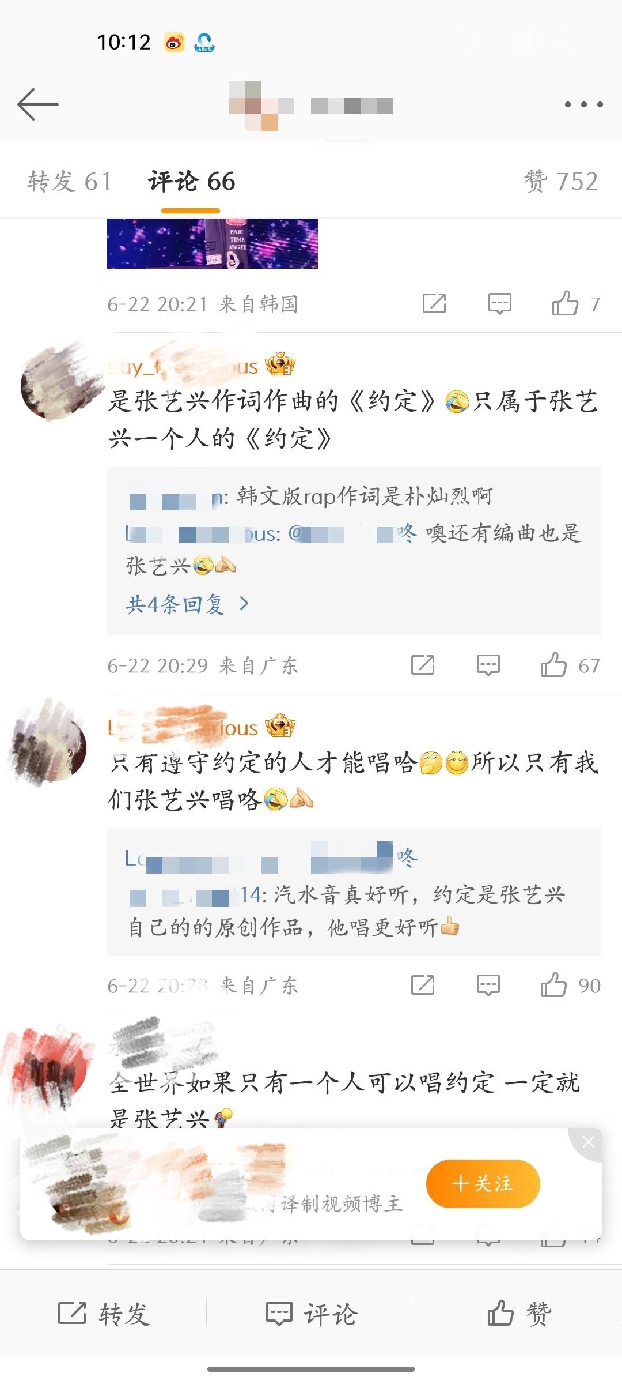Follow the blogger with +关注 button

point(483,1183)
